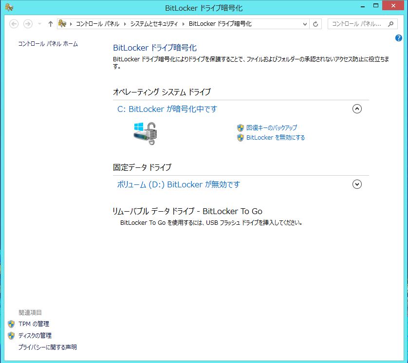Click the shield icon beside BitLocker を無効にする
408x363 pixels.
(241, 138)
